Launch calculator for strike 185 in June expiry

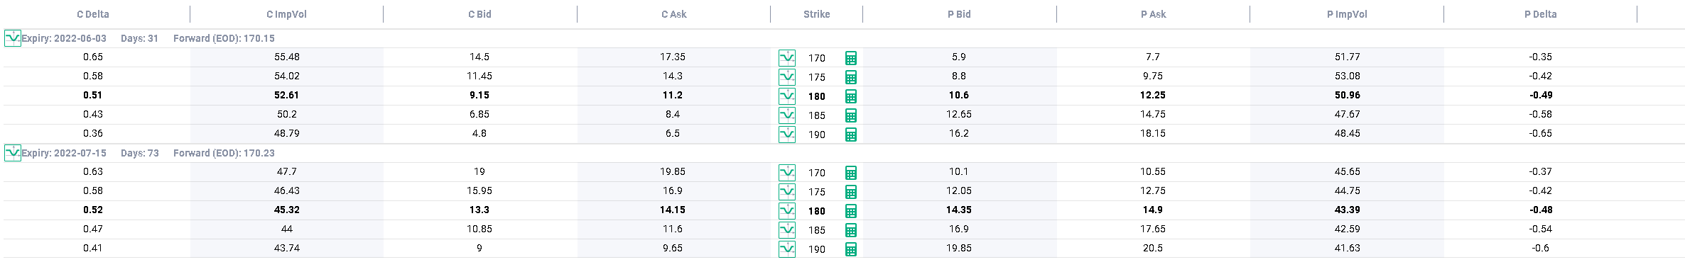coord(850,115)
